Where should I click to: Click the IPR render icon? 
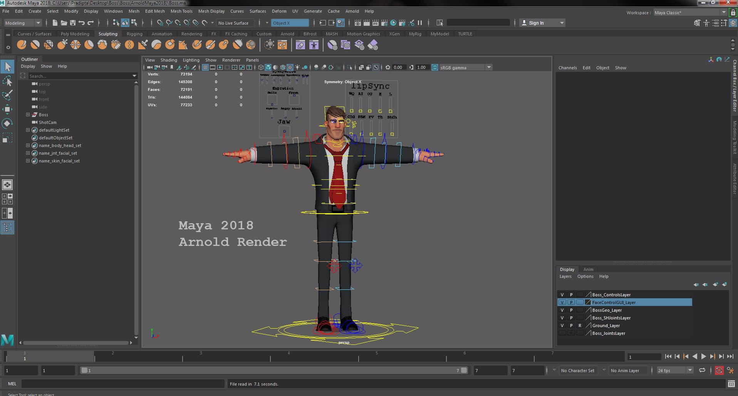click(x=375, y=23)
